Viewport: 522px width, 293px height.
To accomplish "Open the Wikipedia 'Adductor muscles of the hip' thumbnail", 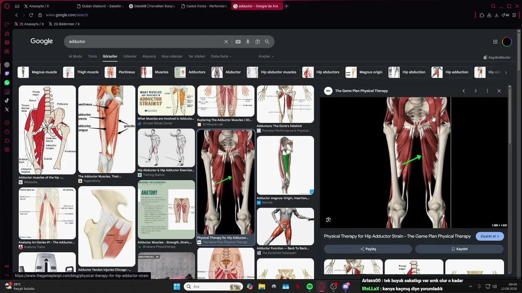I will 47,130.
